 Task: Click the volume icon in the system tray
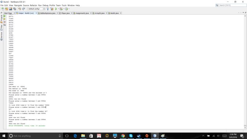219,136
